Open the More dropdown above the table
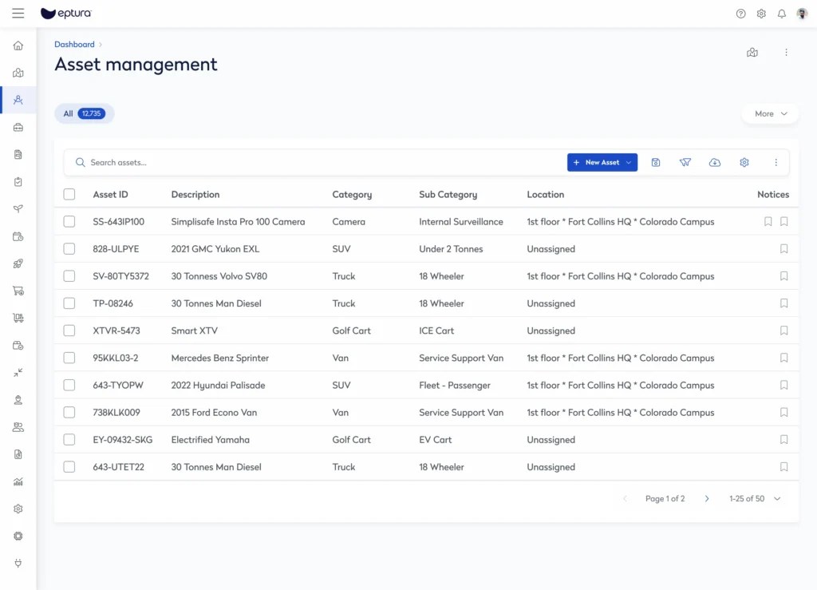Screen dimensions: 817x590 769,113
